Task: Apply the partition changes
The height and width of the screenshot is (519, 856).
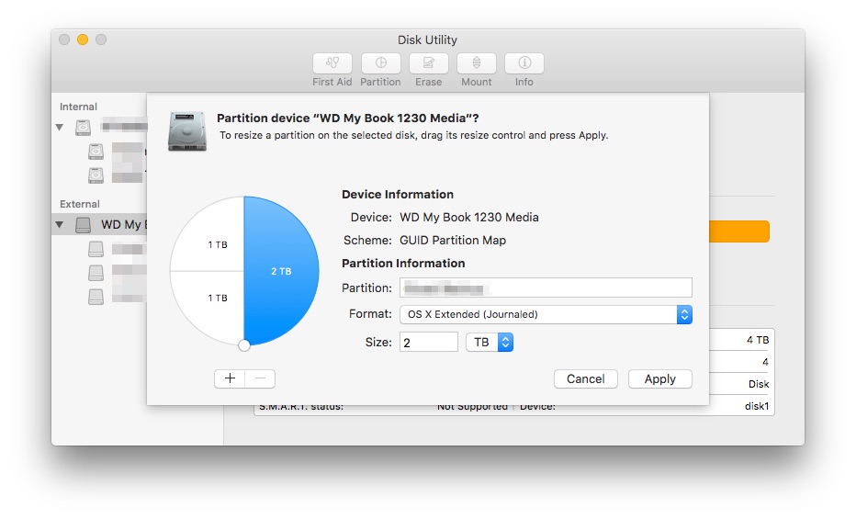Action: (x=660, y=378)
